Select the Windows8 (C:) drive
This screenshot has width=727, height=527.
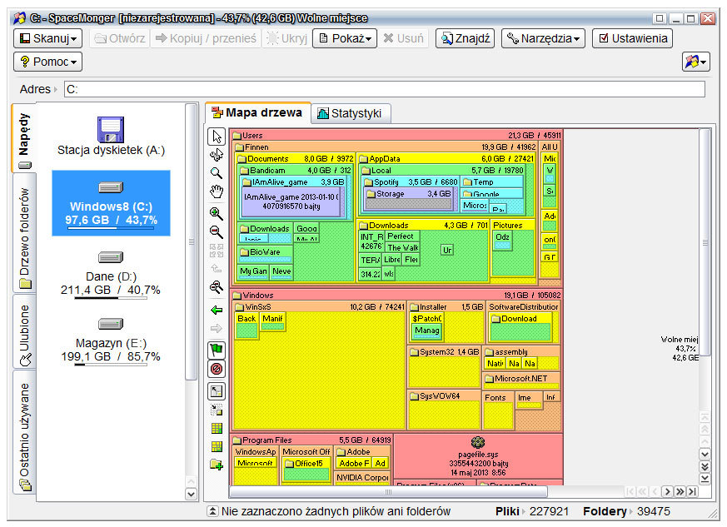tap(111, 203)
